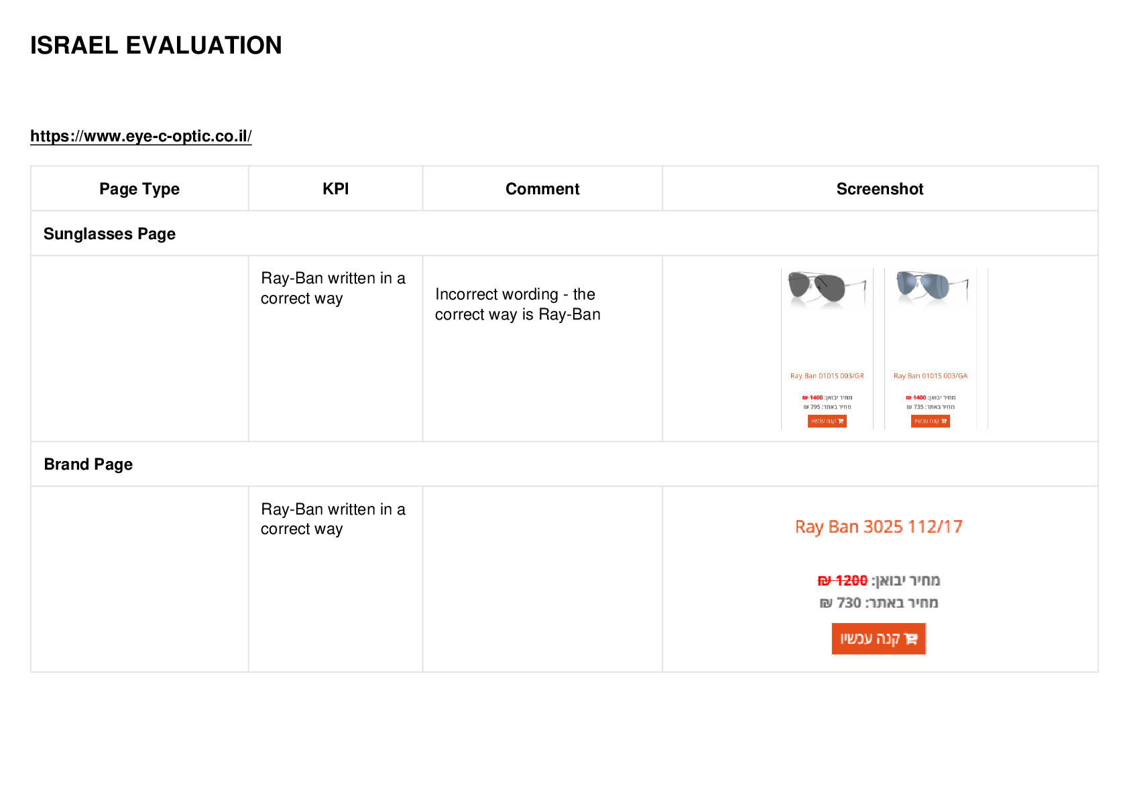Click the large orange buy-now button
1129x798 pixels.
(x=878, y=639)
